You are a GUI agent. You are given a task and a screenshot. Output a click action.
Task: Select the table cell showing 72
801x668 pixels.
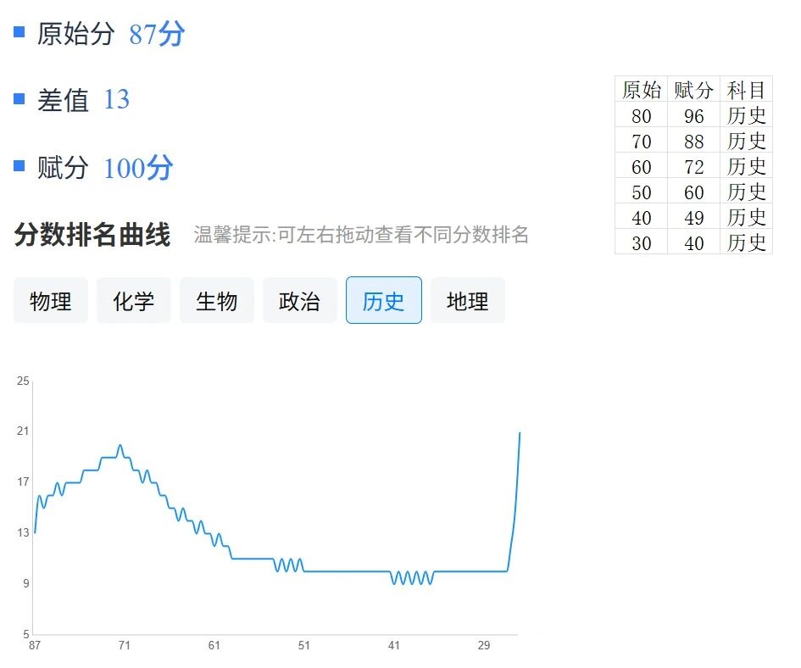pos(693,167)
